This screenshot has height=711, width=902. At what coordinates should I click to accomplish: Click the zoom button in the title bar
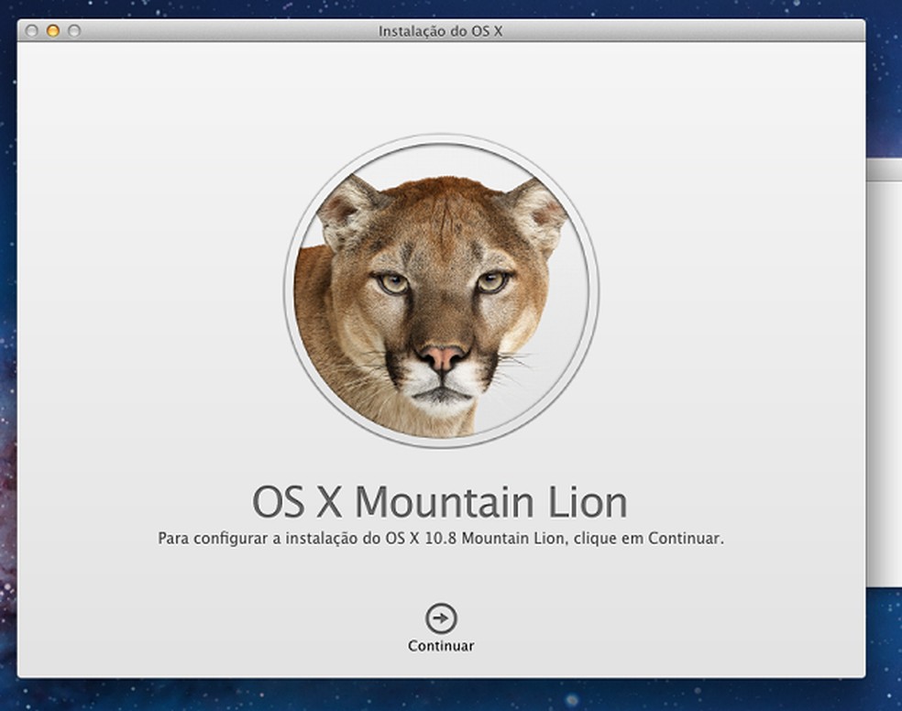(x=74, y=31)
